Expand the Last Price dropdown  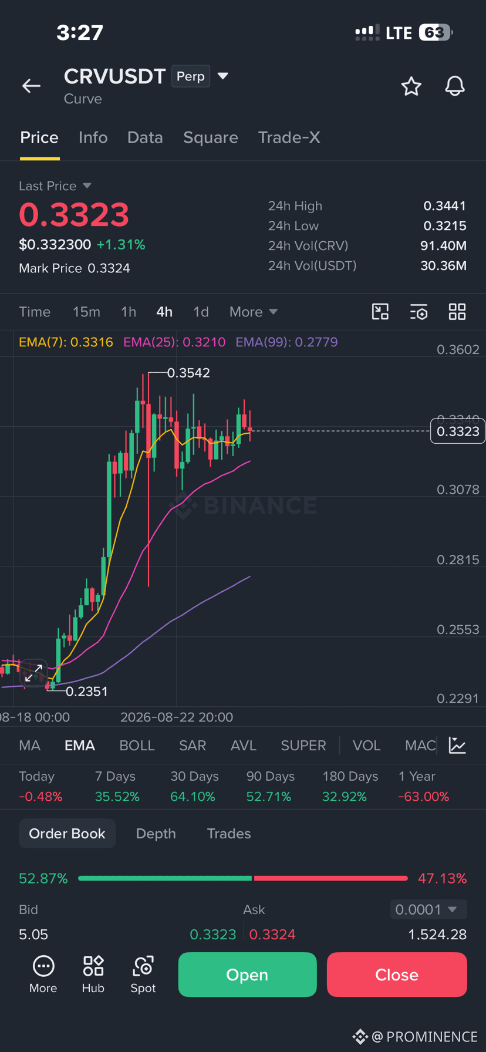(55, 186)
